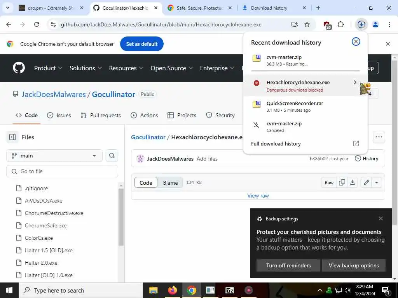The image size is (398, 298).
Task: Copy raw file contents icon
Action: coord(342,182)
